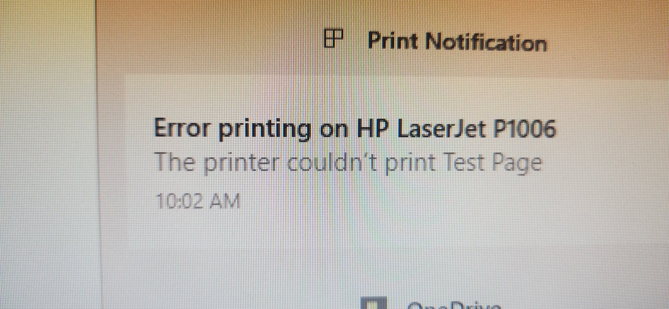669x309 pixels.
Task: Select the 'Test Page' text in the message
Action: coord(493,163)
